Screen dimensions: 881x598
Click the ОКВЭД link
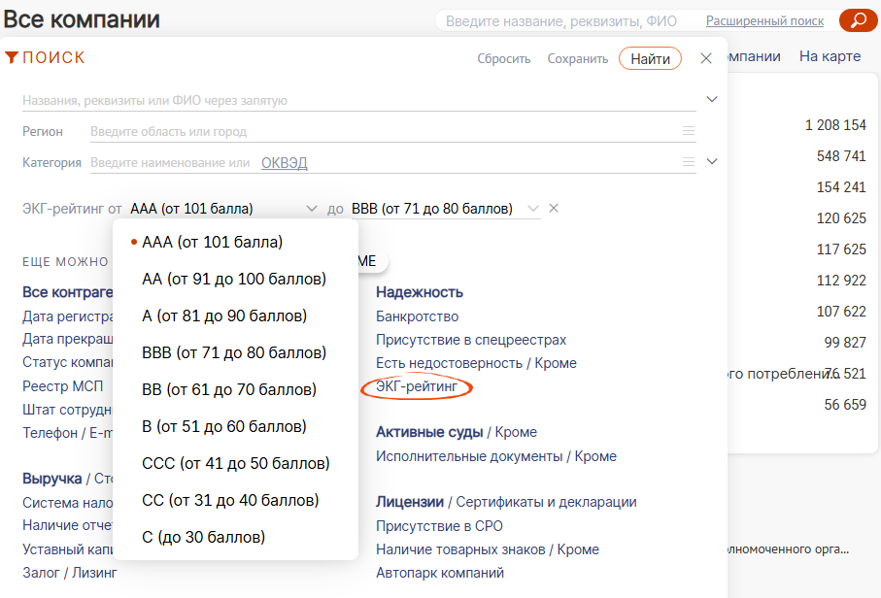285,163
